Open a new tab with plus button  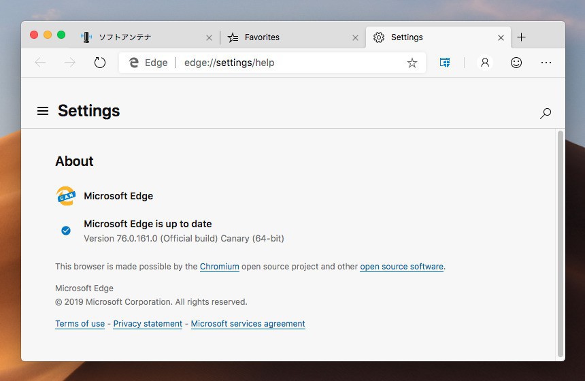521,37
